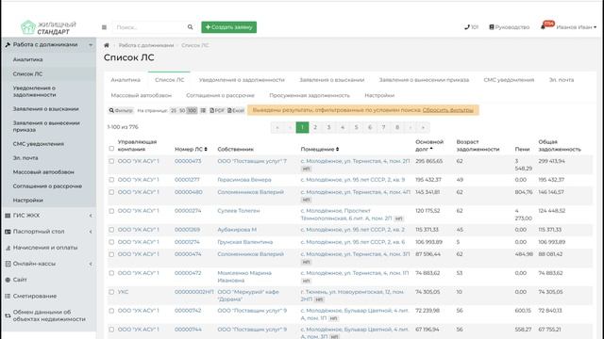604x339 pixels.
Task: Set 25 items per page
Action: [x=174, y=110]
